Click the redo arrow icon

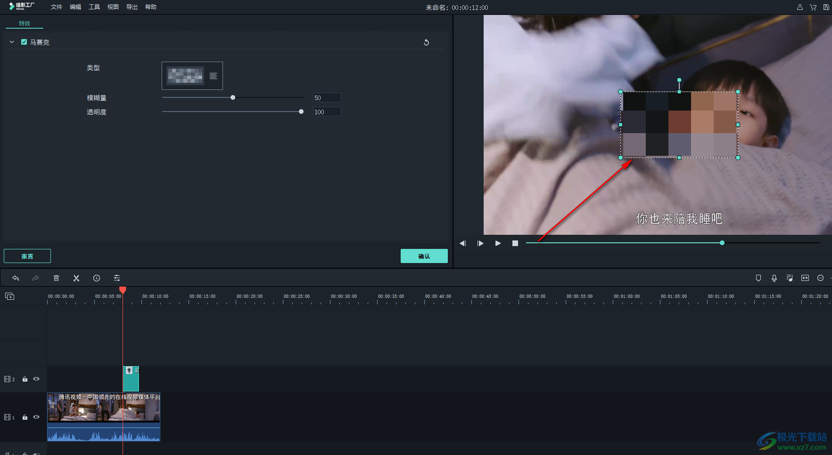coord(36,278)
